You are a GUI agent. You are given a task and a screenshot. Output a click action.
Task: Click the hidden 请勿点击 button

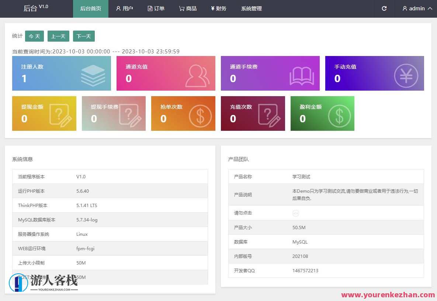click(296, 213)
